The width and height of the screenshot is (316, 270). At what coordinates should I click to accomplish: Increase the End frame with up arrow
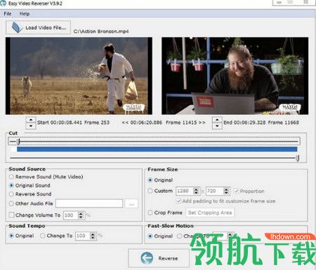[x=217, y=120]
